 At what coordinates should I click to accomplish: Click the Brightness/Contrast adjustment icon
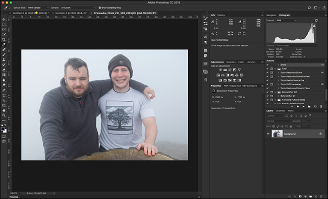click(x=221, y=70)
